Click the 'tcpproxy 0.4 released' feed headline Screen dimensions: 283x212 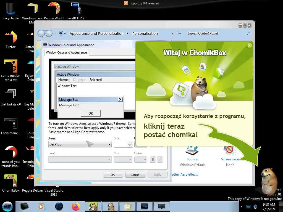click(x=145, y=3)
